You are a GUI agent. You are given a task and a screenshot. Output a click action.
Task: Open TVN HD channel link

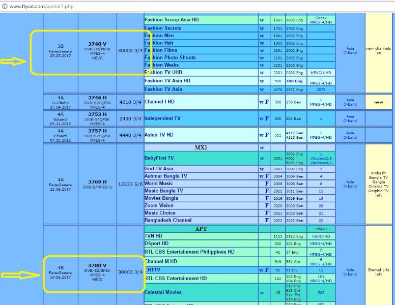153,236
